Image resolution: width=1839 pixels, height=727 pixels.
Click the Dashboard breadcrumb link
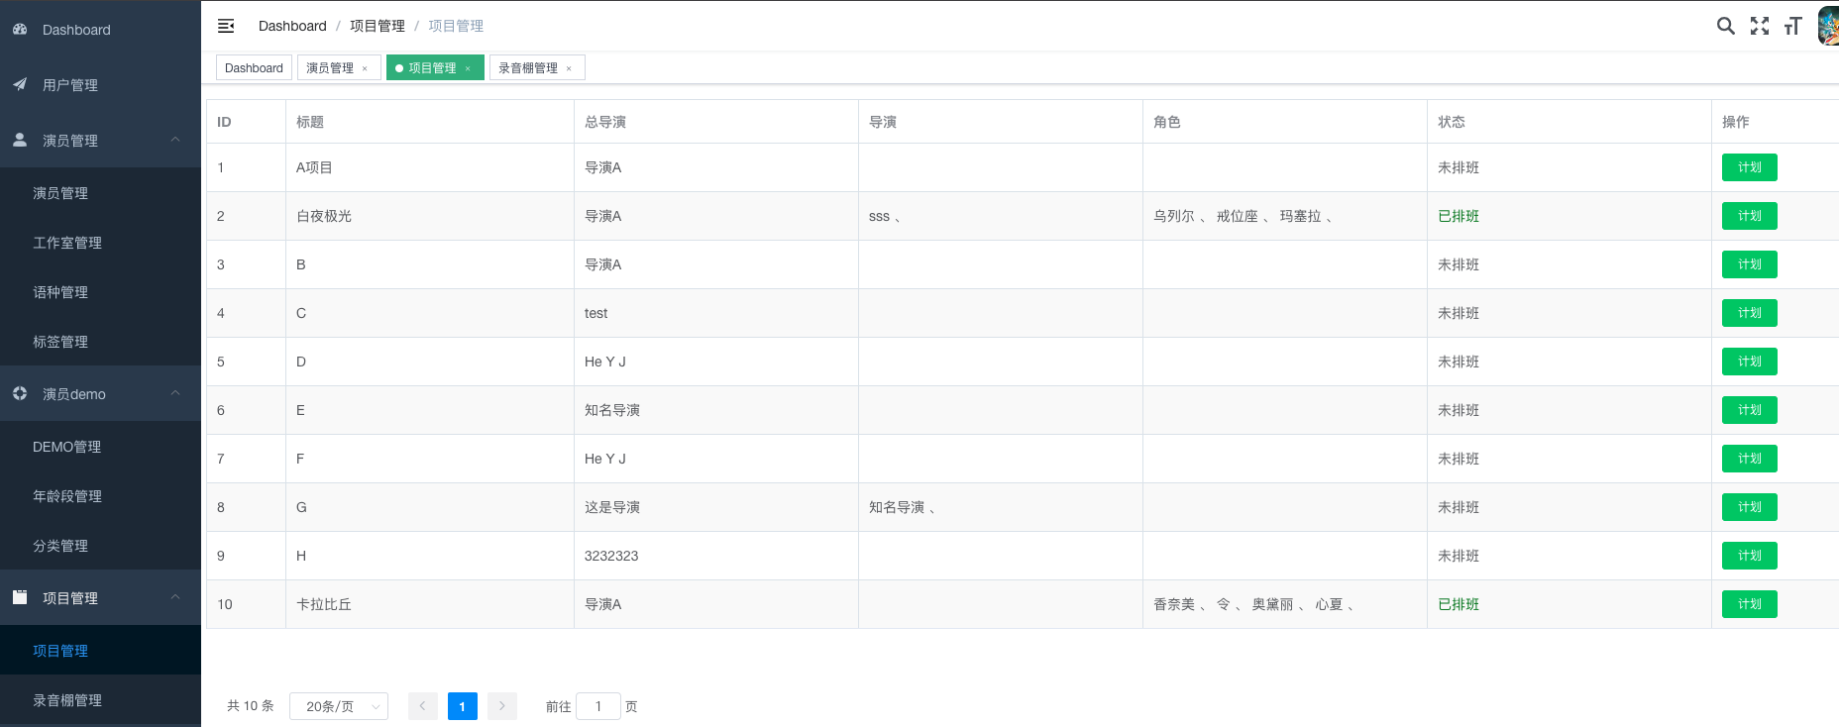[292, 26]
